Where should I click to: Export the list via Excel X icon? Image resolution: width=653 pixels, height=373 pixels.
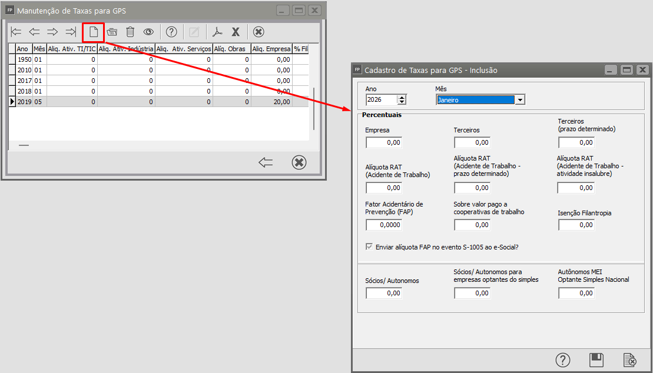pos(236,32)
